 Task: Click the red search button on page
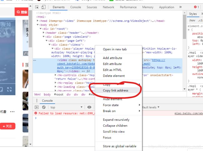tap(22, 12)
